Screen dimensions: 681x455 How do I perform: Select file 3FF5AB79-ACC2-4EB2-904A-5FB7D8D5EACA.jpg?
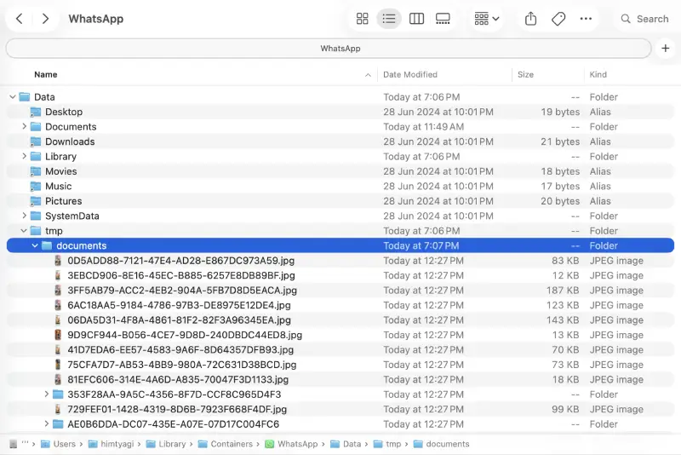182,291
